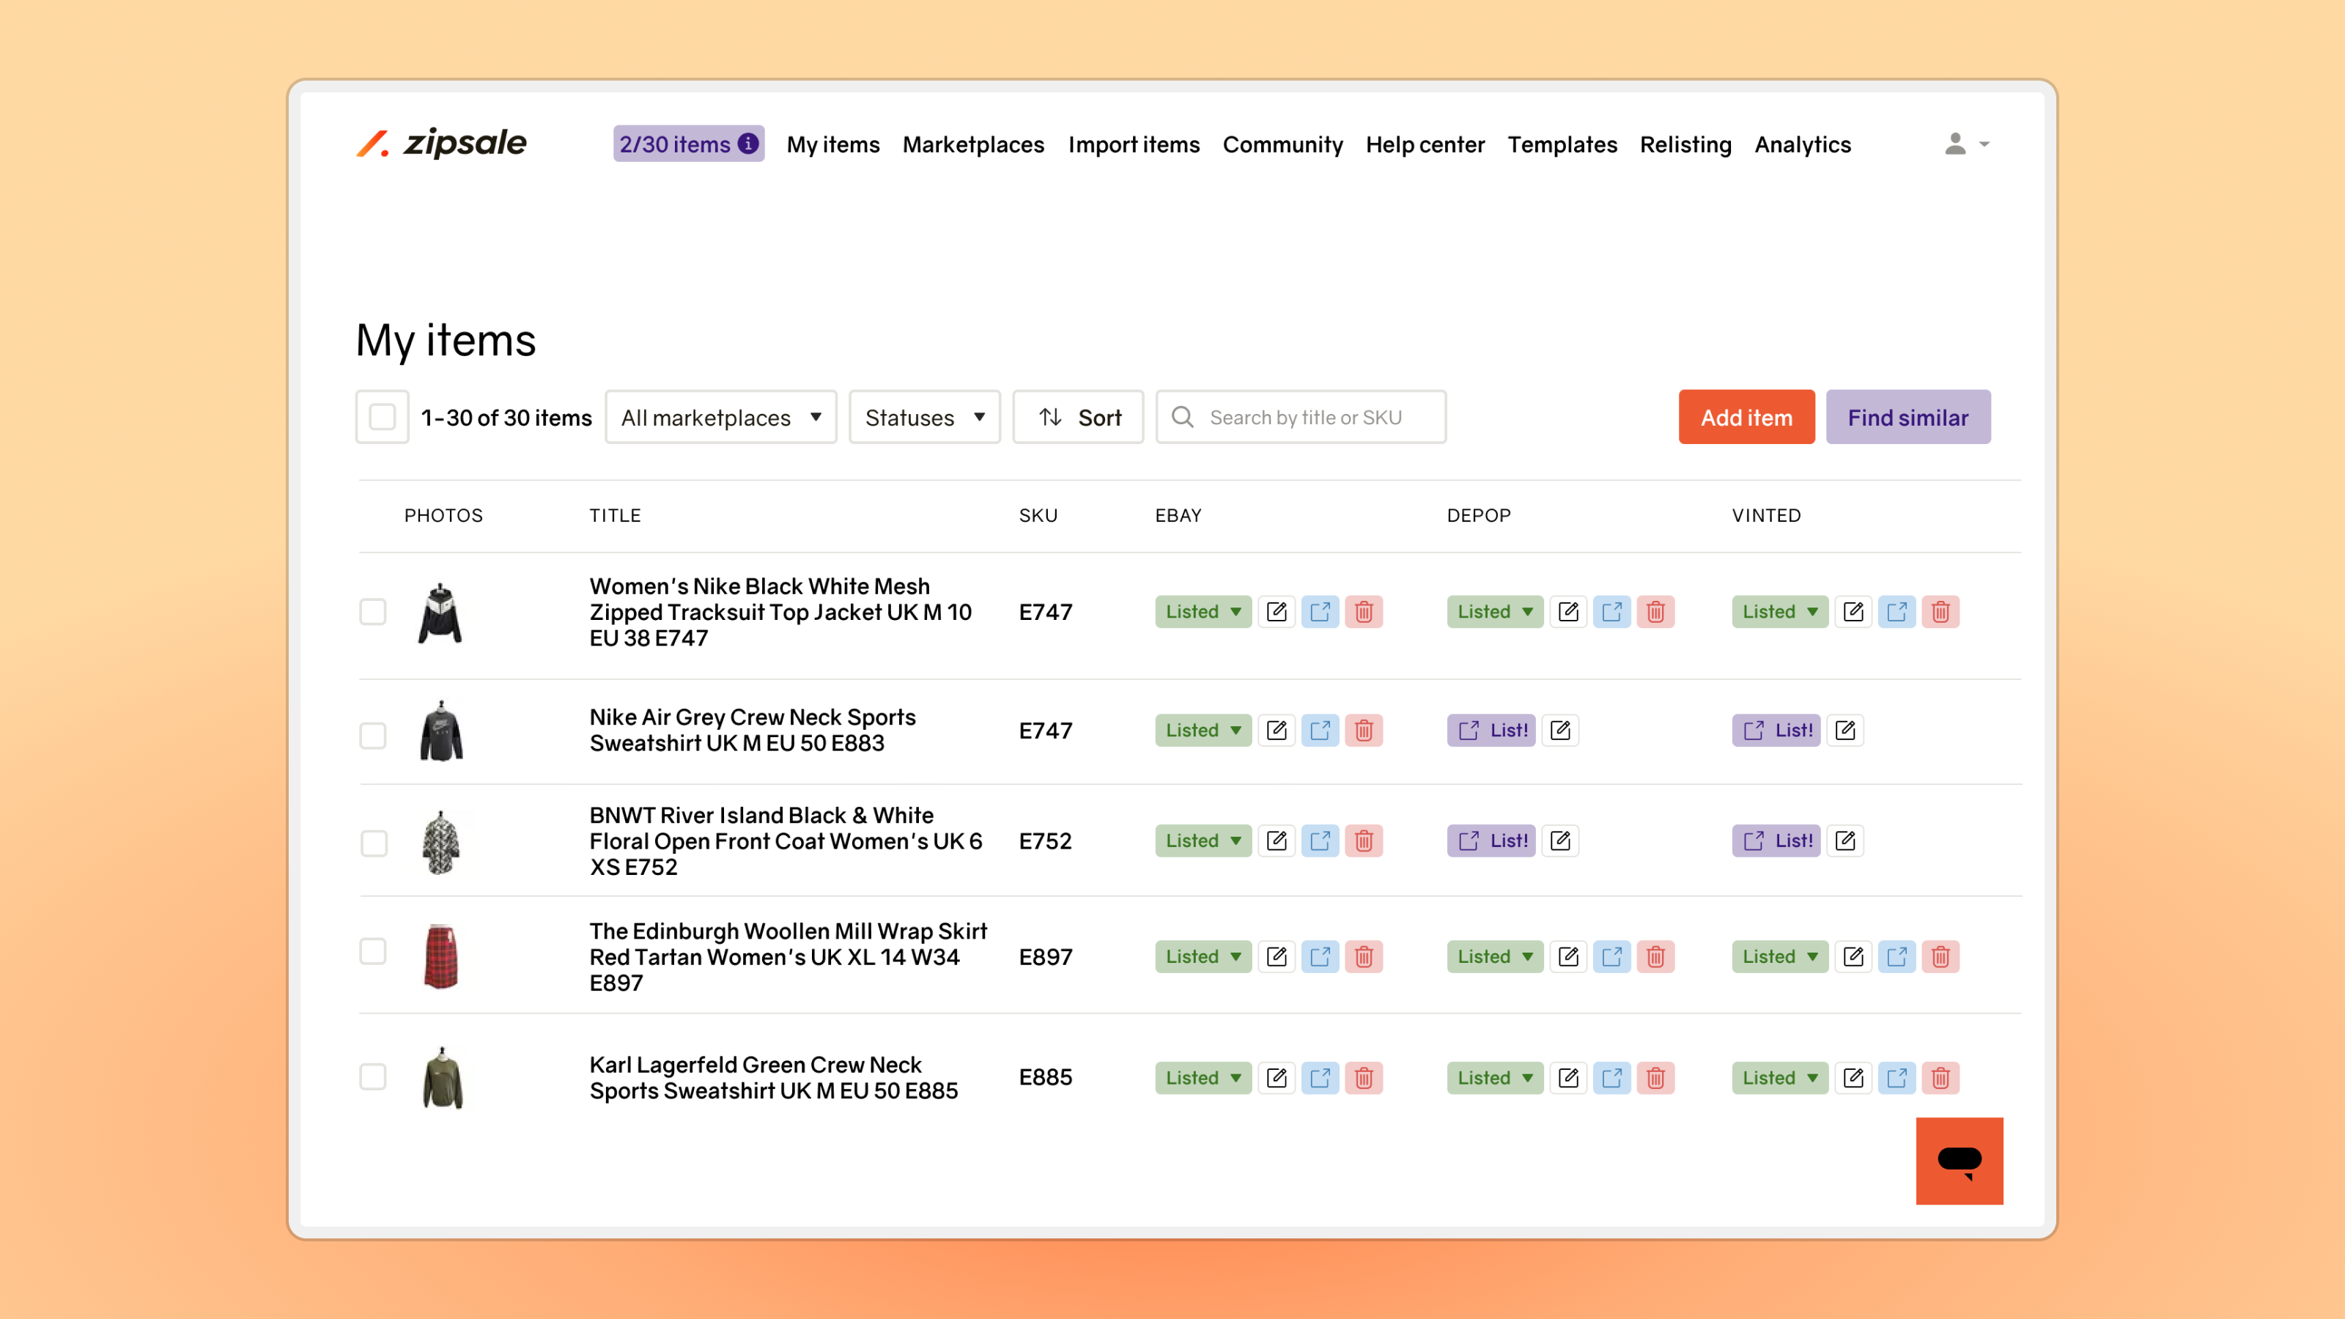Open Depop listing link for Karl Lagerfeld Sweatshirt
This screenshot has height=1319, width=2345.
point(1611,1078)
